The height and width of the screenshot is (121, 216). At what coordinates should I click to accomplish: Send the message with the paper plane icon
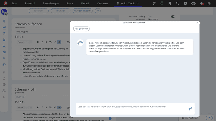[190, 109]
